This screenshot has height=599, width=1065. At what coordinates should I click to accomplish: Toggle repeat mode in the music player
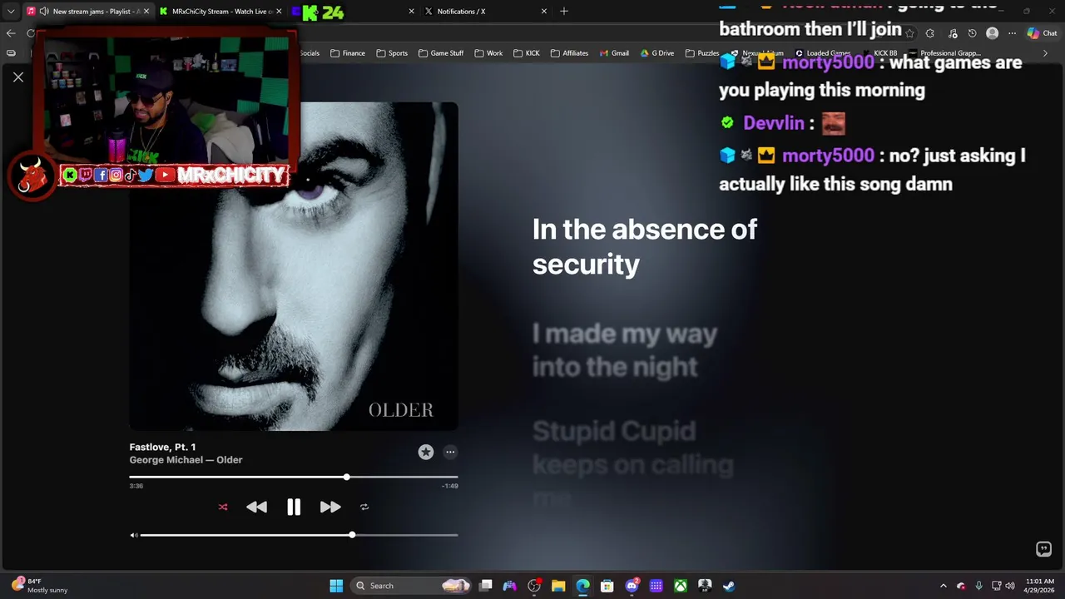point(364,507)
